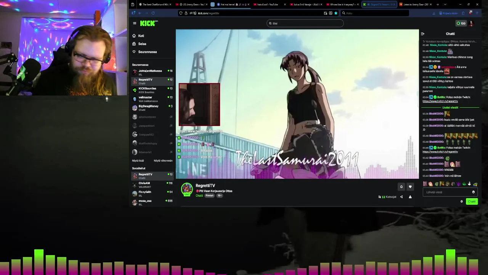Image resolution: width=488 pixels, height=275 pixels.
Task: Jump to Uudet viestit divider
Action: (450, 107)
